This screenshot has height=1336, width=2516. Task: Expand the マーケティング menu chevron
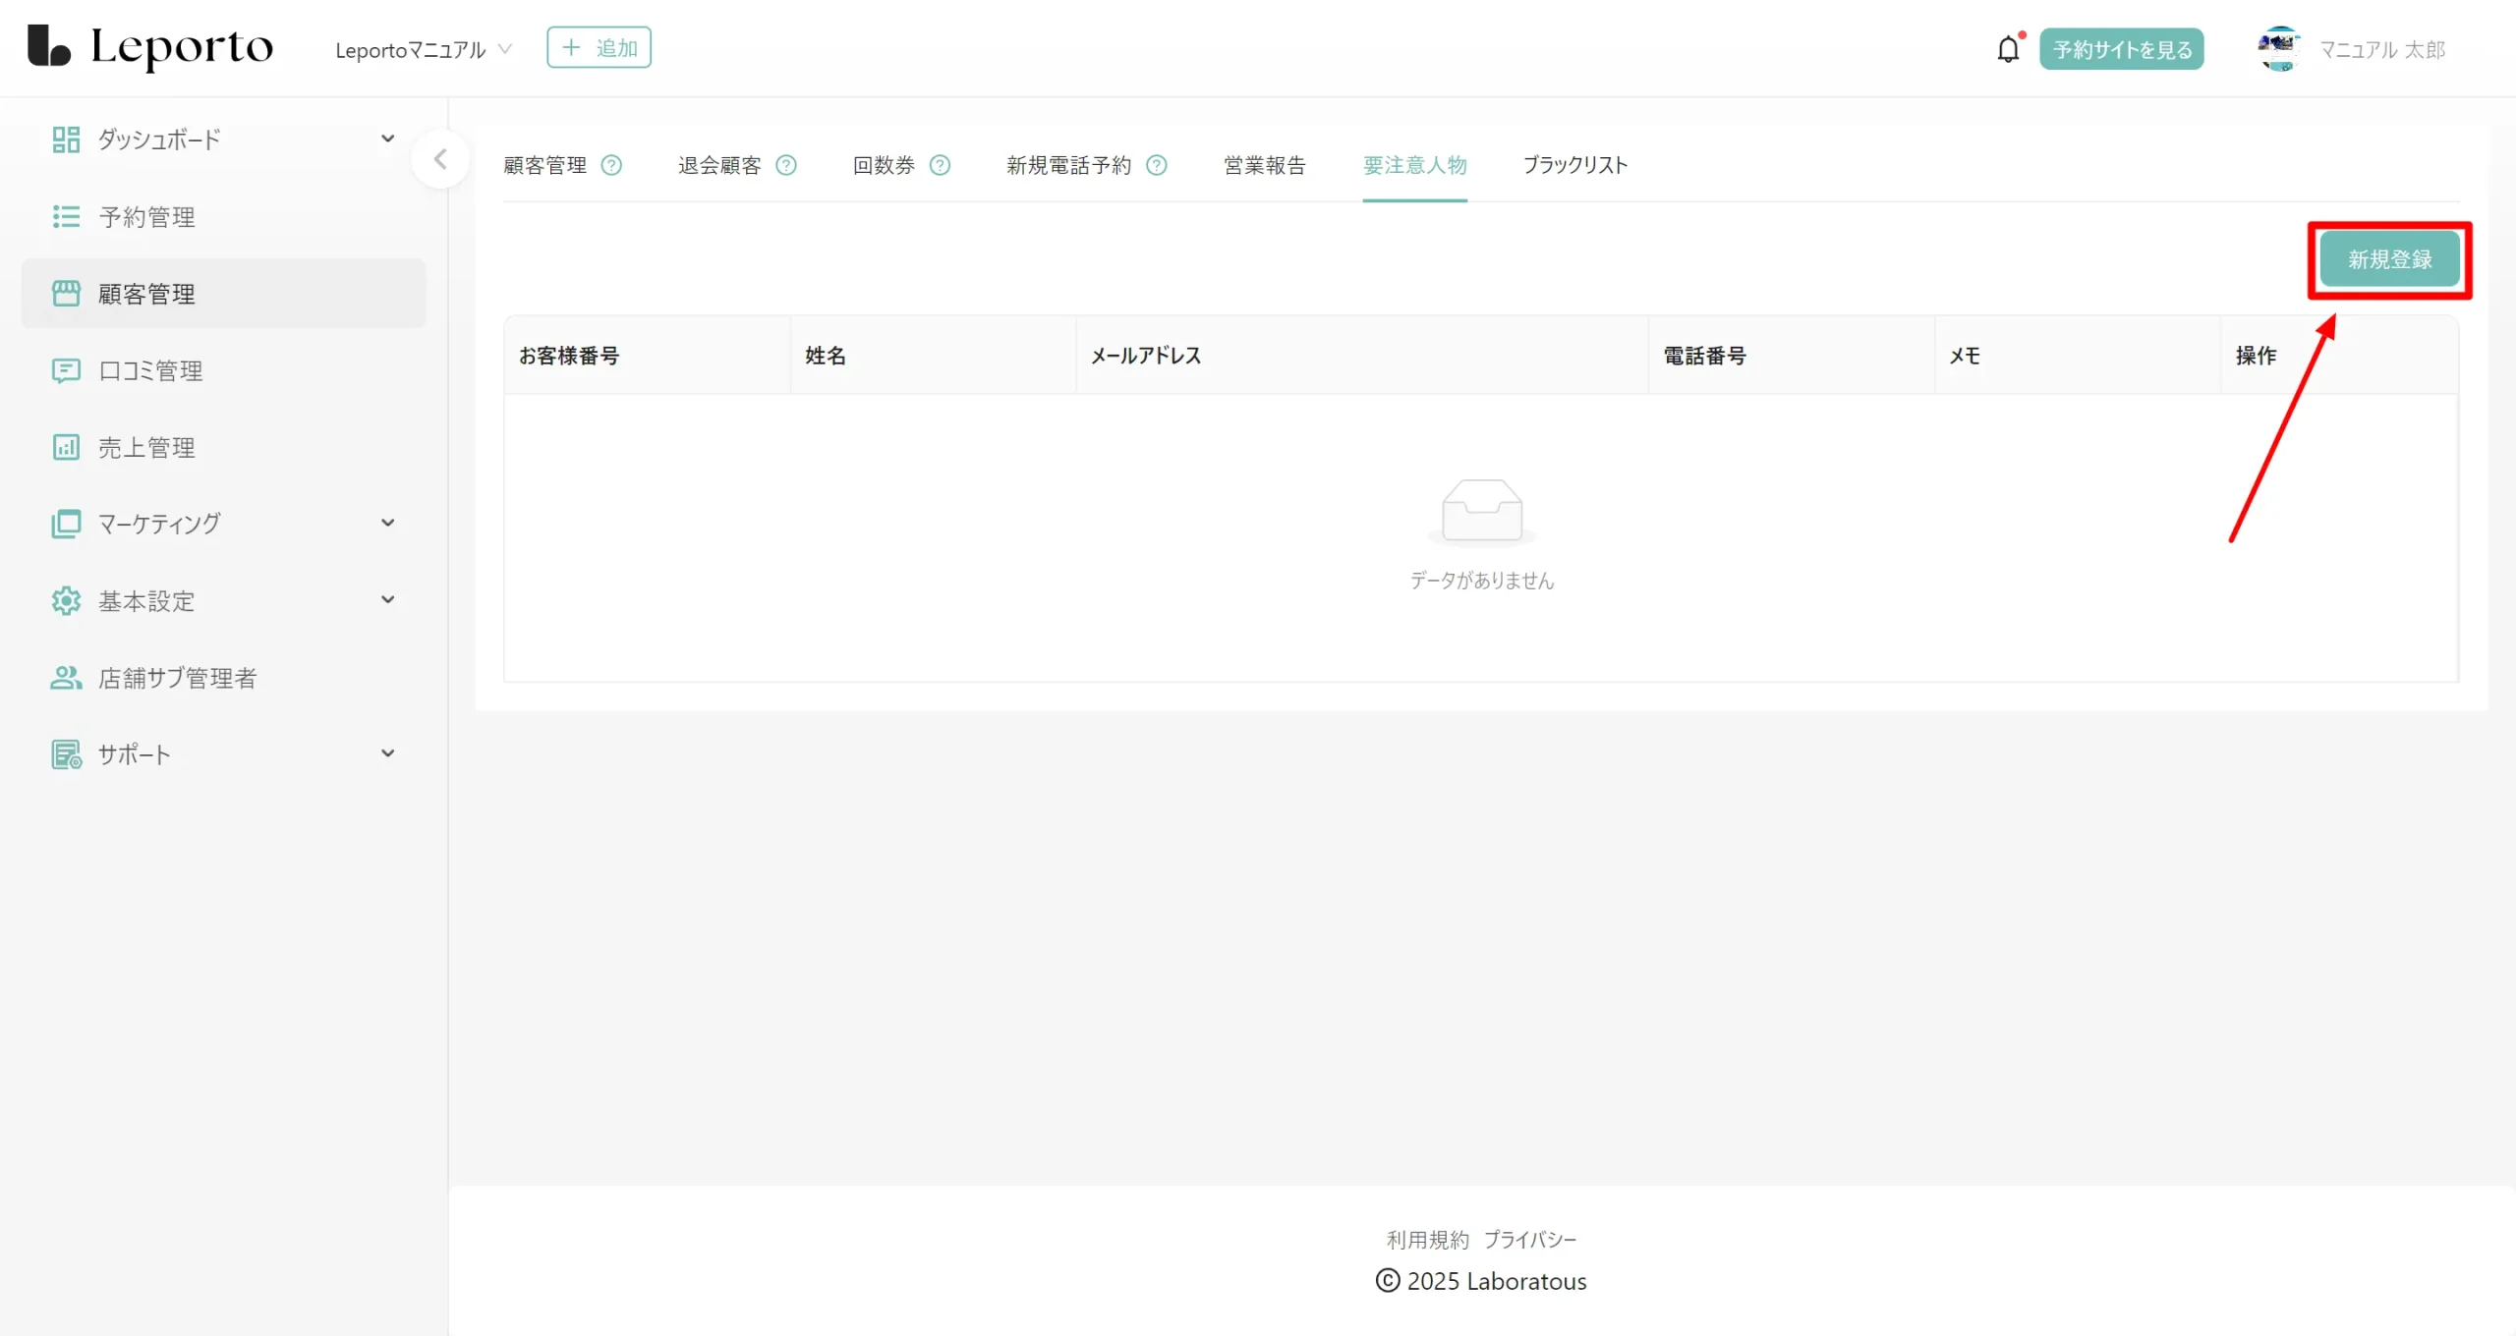pyautogui.click(x=388, y=523)
